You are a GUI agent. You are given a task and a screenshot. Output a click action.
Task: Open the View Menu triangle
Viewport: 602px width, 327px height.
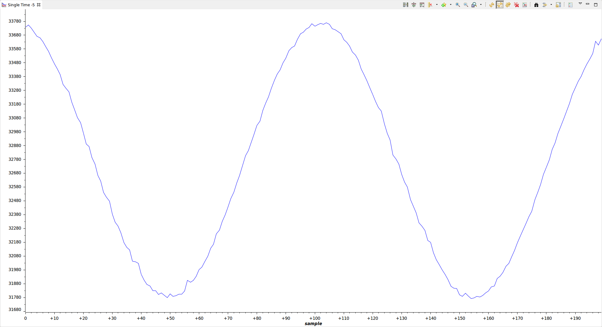(x=580, y=4)
